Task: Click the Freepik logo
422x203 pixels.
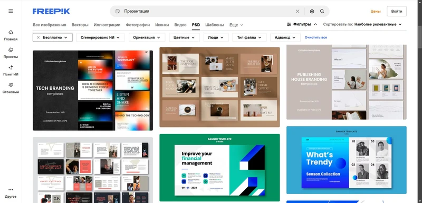Action: tap(51, 11)
